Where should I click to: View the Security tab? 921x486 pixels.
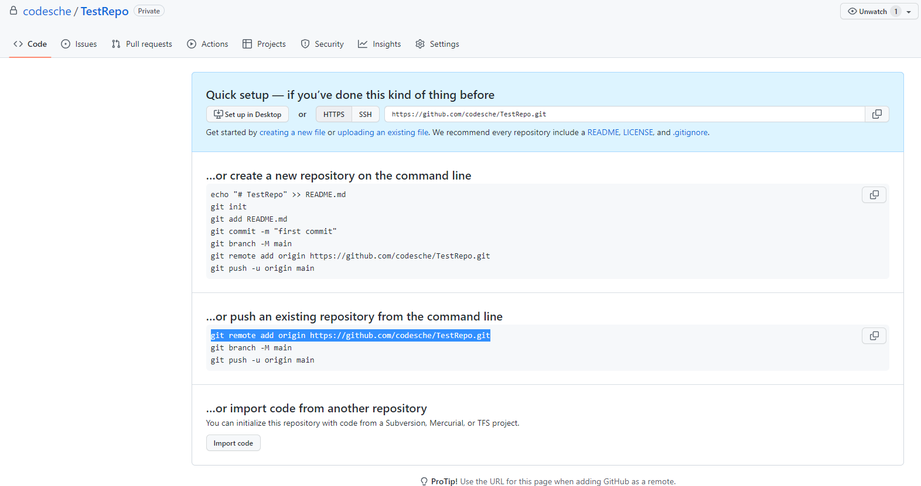[322, 44]
